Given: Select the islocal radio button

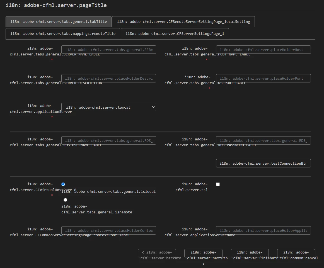Looking at the screenshot, I should (63, 184).
